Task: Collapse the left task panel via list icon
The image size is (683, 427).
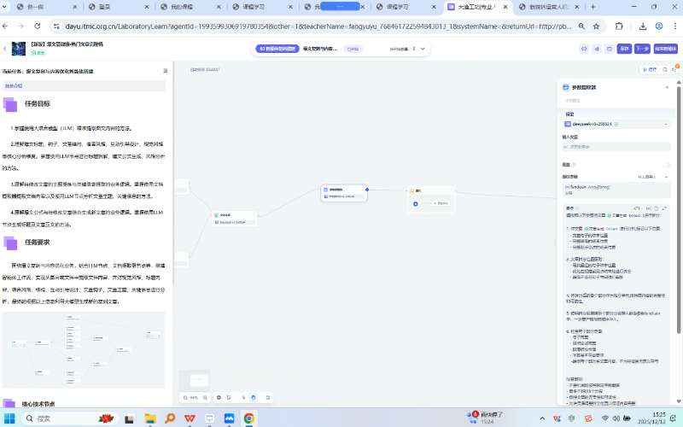Action: [165, 70]
